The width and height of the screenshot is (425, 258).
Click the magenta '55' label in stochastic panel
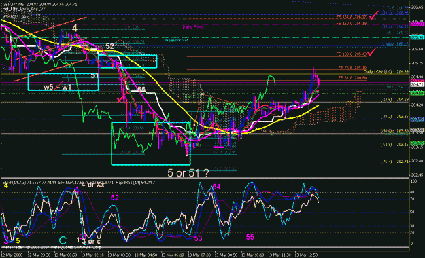coord(250,237)
